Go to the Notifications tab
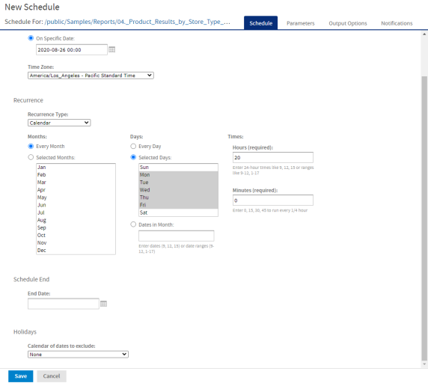Screen dimensions: 428x383 [x=397, y=23]
